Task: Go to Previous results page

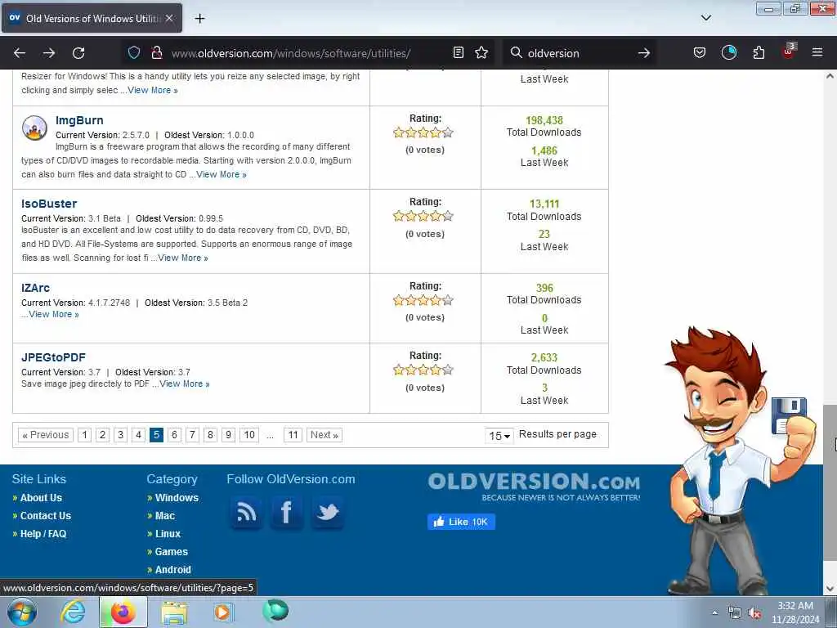Action: (46, 435)
